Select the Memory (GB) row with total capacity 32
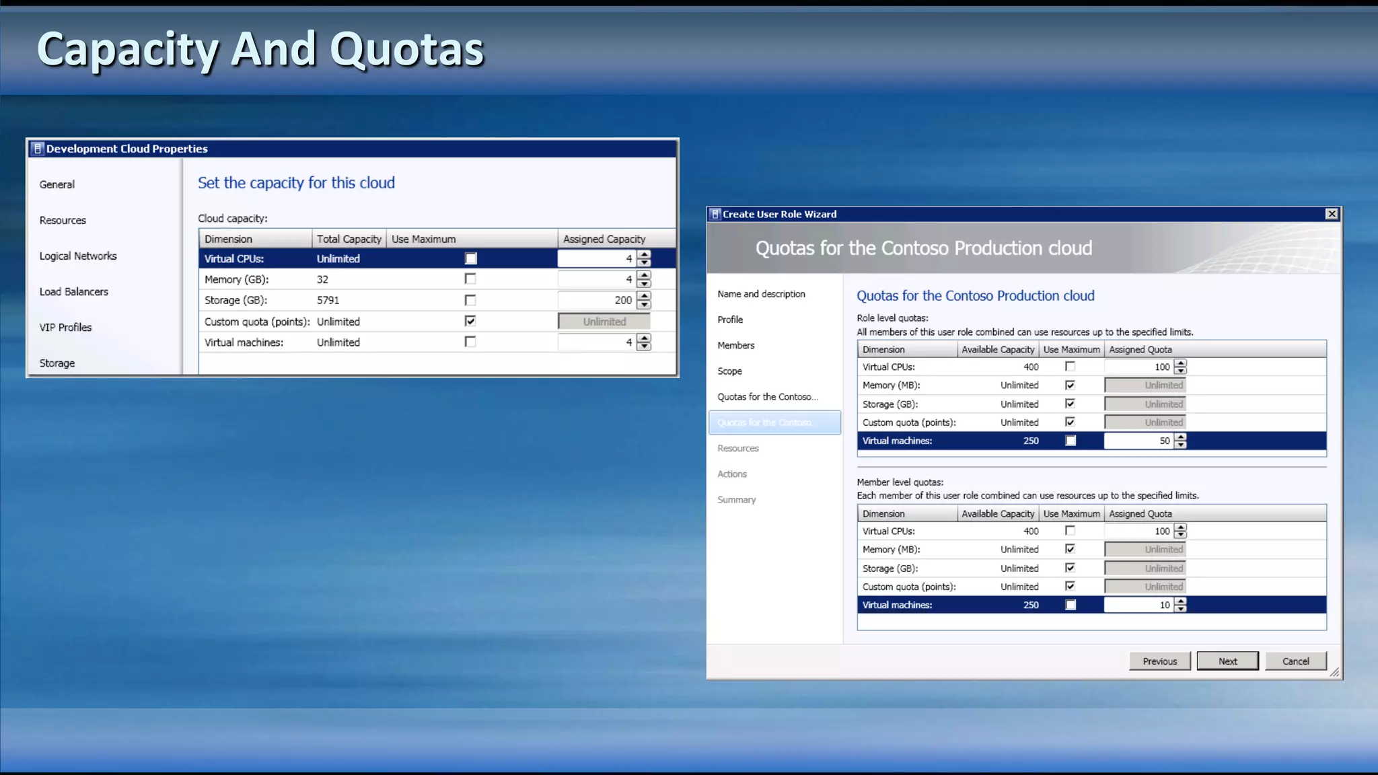 437,279
